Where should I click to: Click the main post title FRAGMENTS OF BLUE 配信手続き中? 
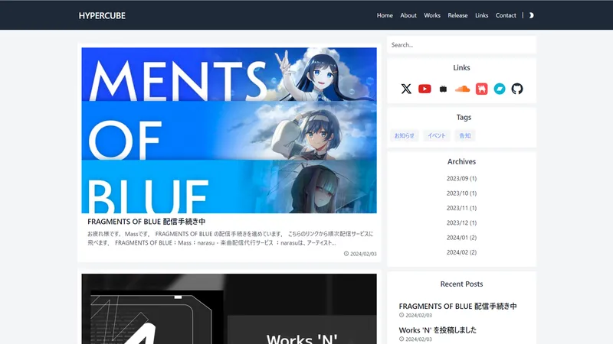coord(146,222)
